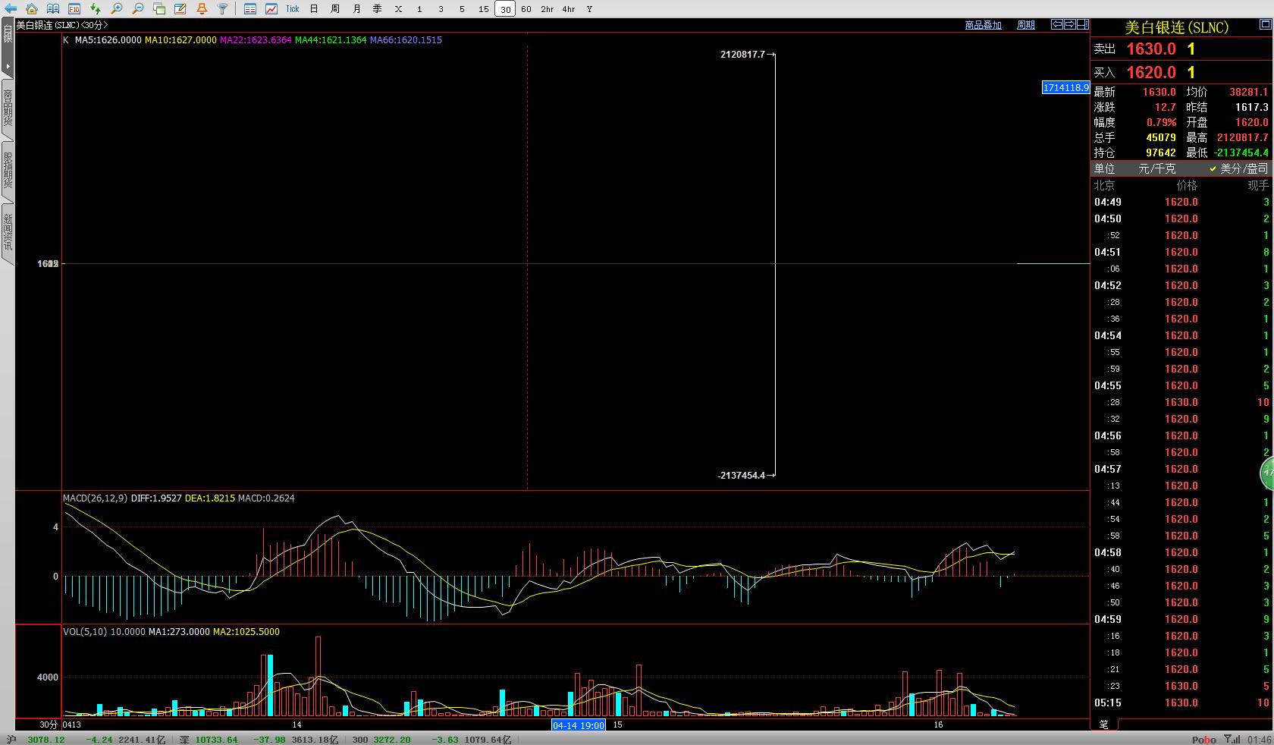This screenshot has width=1274, height=745.
Task: Maximize the SLNC quote panel
Action: (x=1081, y=25)
